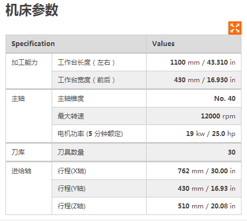
Task: Select the 19 kw / 25.0 hp value
Action: click(x=211, y=134)
